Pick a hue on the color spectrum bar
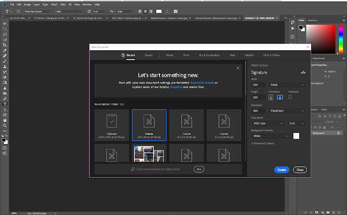 click(341, 39)
